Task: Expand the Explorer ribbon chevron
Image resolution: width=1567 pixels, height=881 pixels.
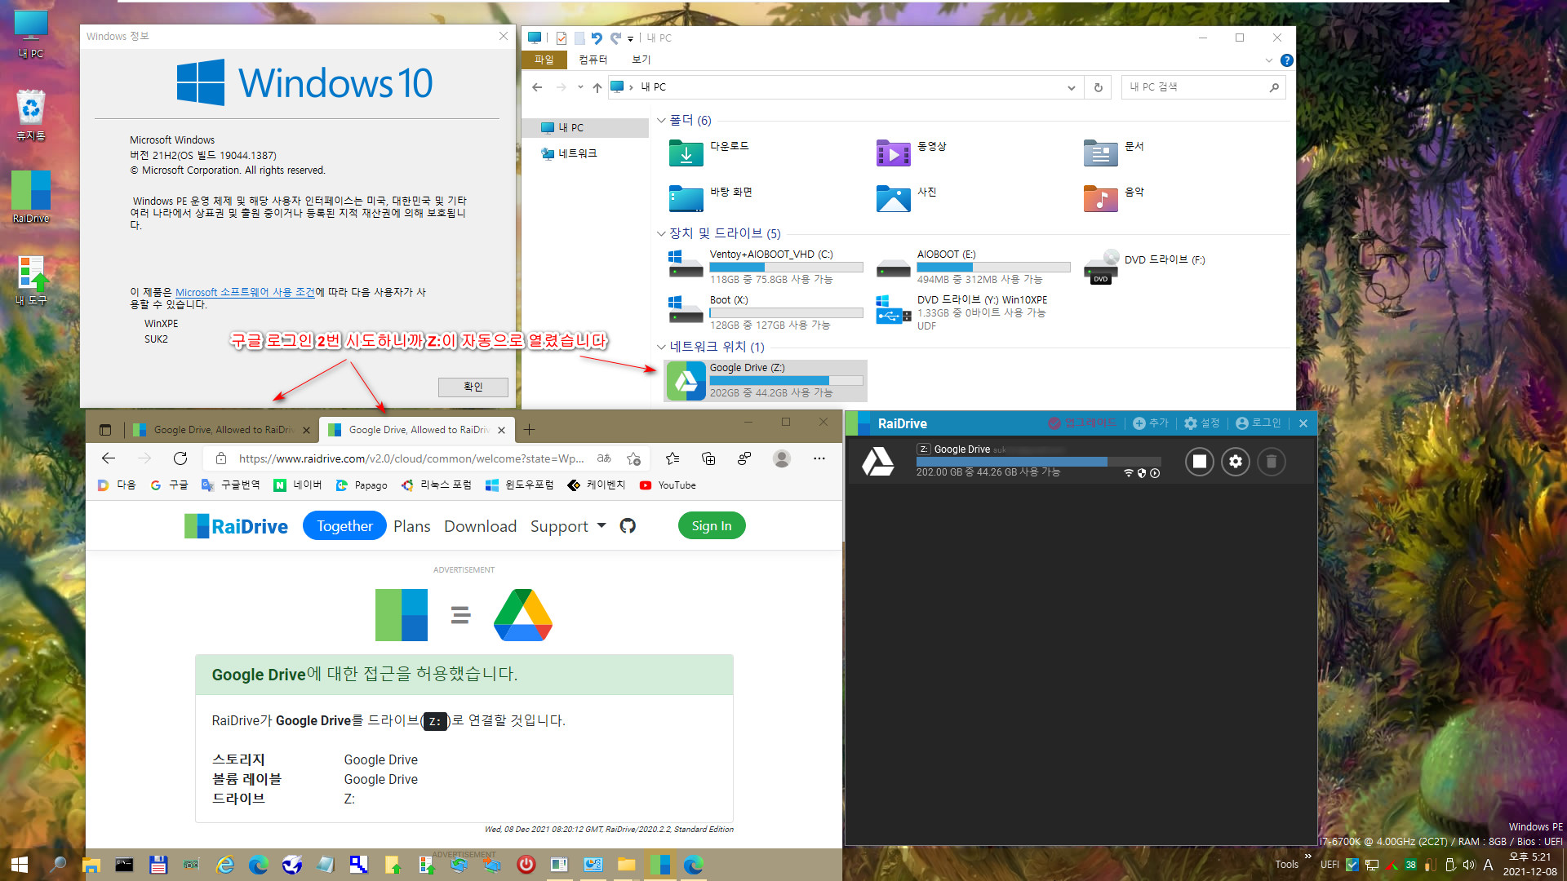Action: [1268, 60]
